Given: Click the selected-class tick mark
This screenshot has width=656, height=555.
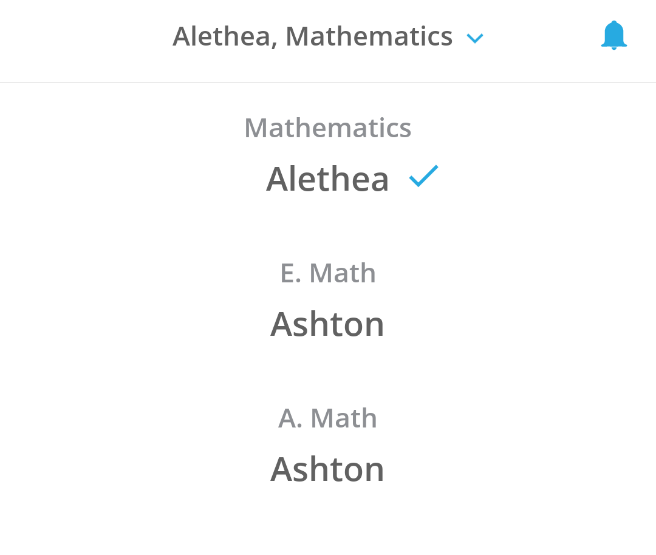Looking at the screenshot, I should point(423,176).
